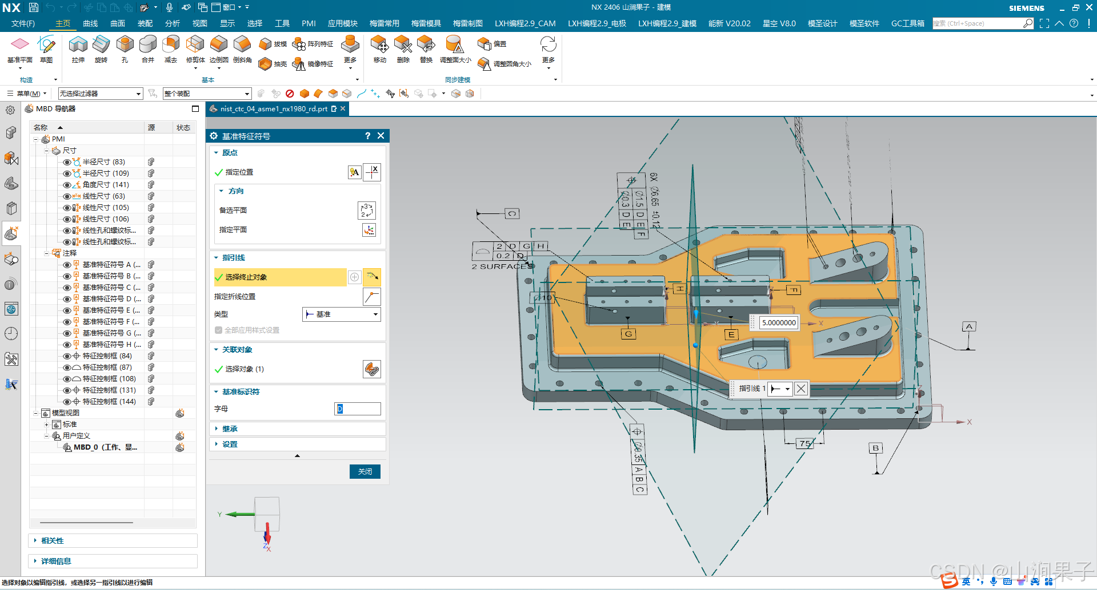Select the 修剪体 (Trim Body) tool
The width and height of the screenshot is (1097, 590).
click(x=195, y=49)
